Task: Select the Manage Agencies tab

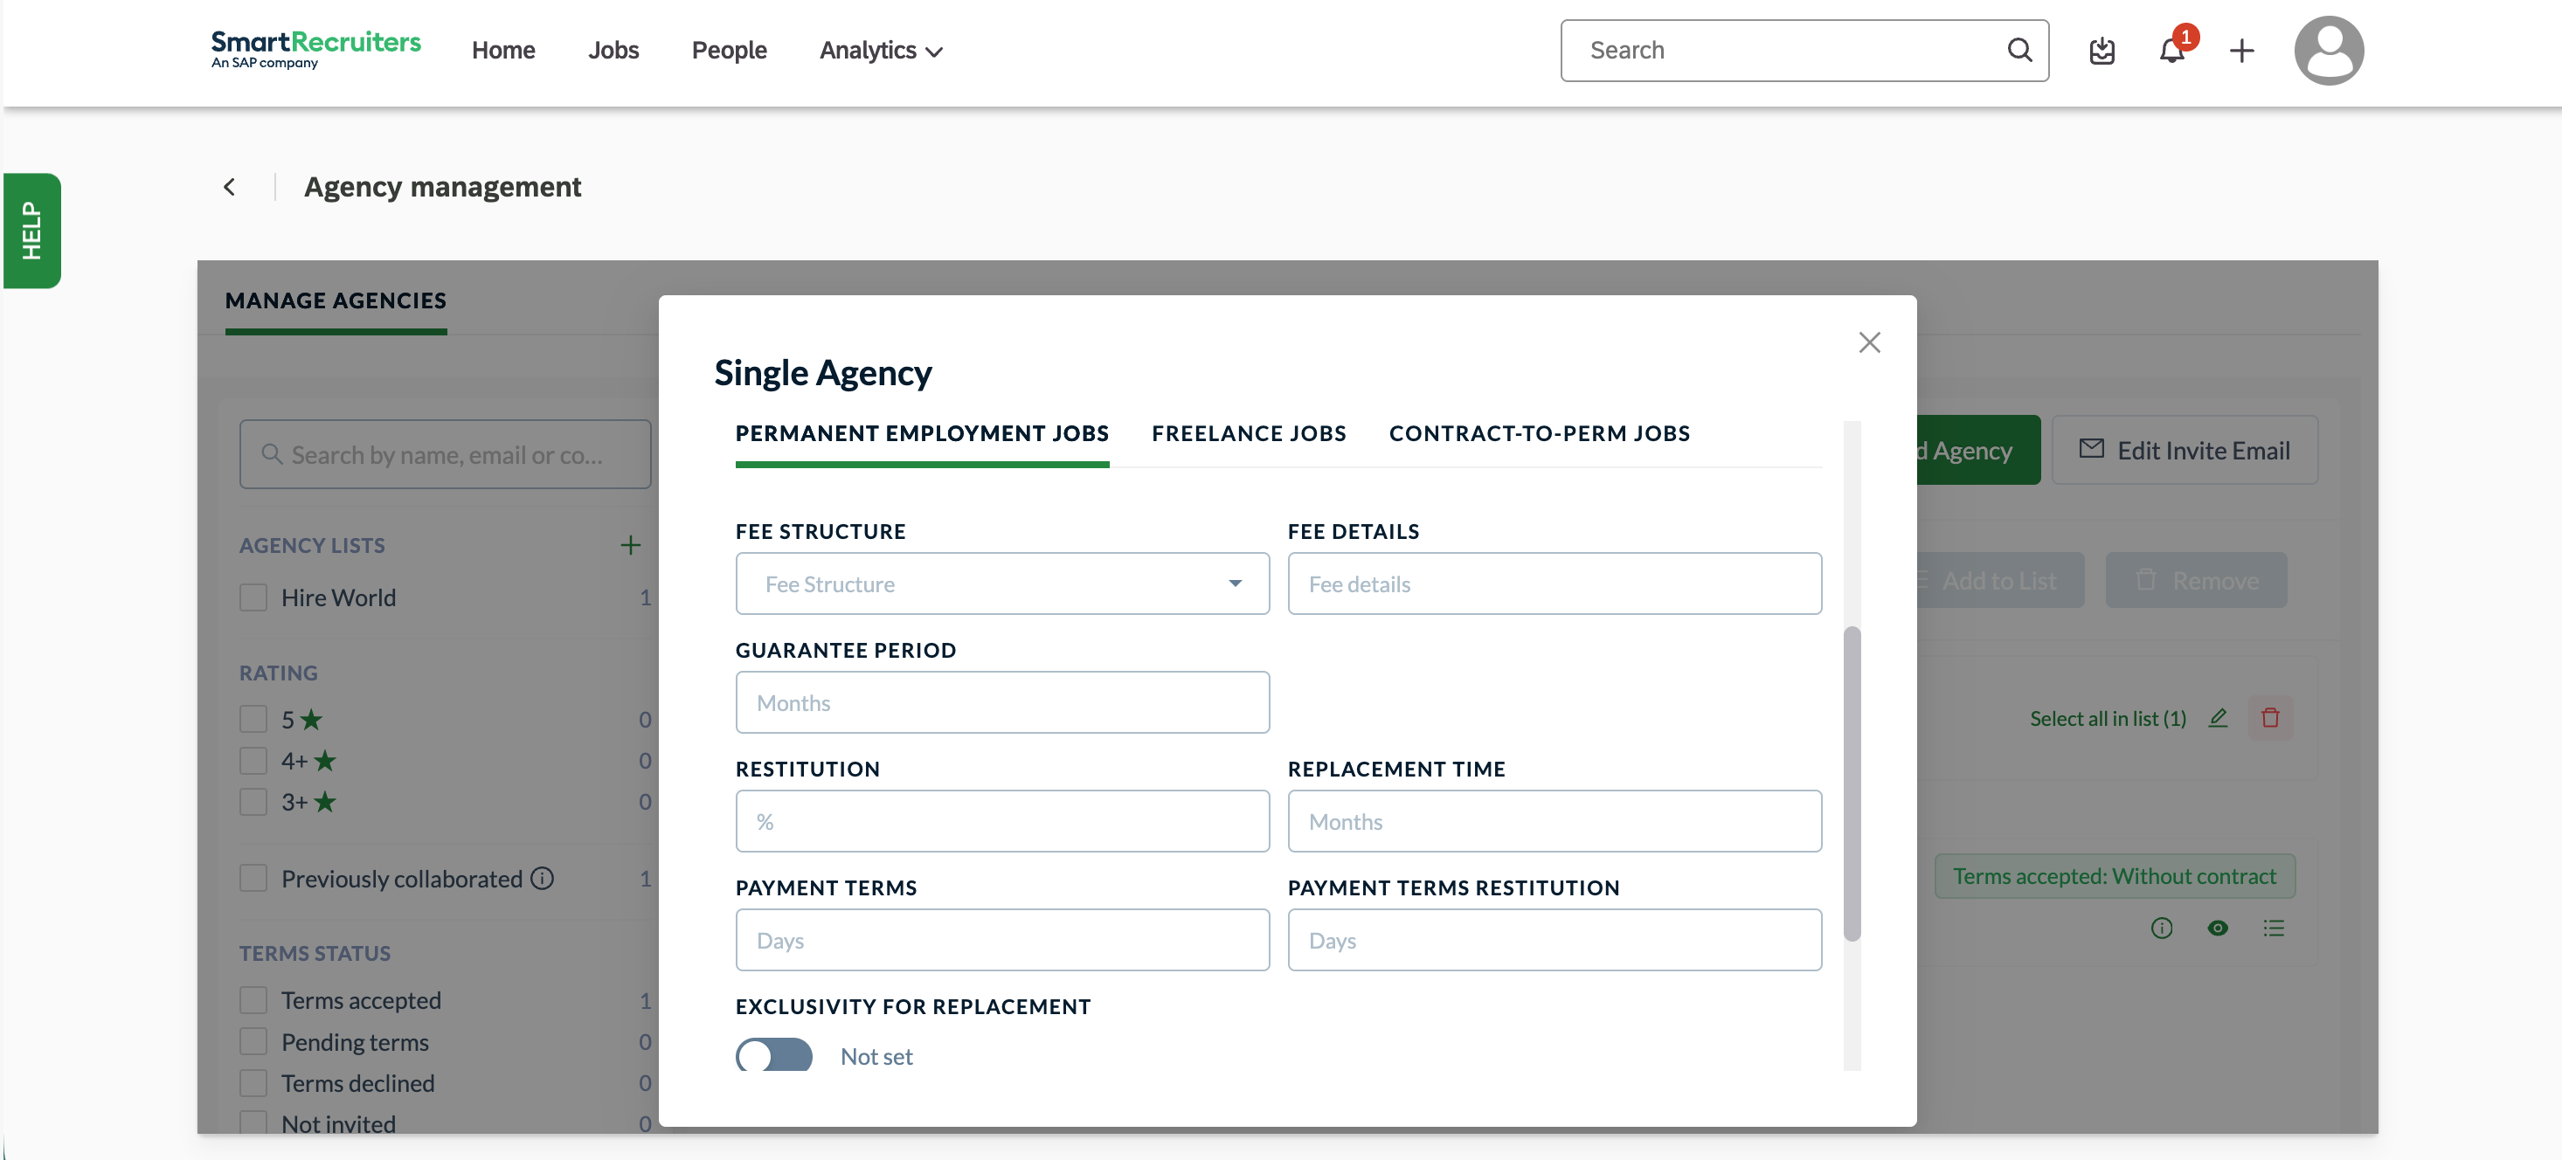Action: [x=336, y=301]
